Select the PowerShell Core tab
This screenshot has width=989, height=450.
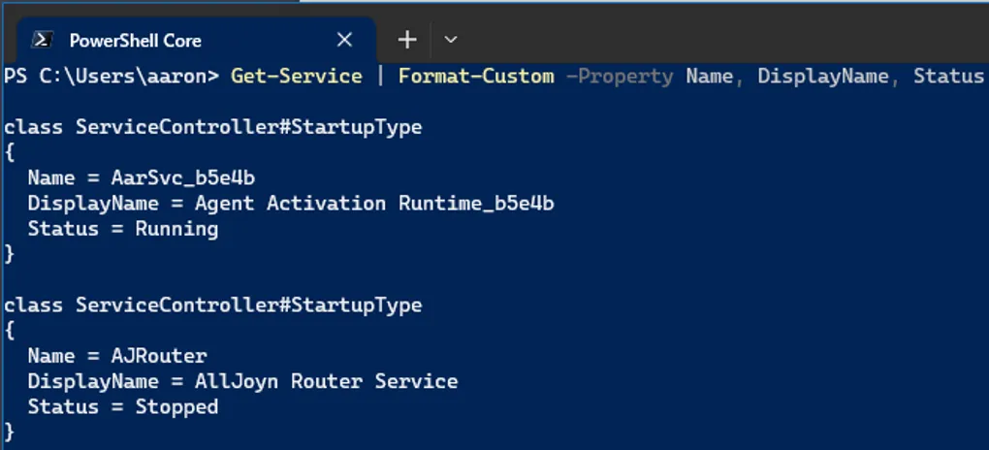tap(135, 40)
